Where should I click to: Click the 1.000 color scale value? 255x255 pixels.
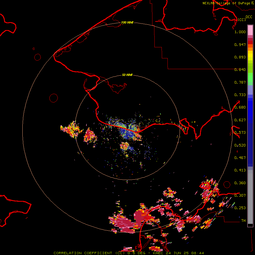(240, 32)
